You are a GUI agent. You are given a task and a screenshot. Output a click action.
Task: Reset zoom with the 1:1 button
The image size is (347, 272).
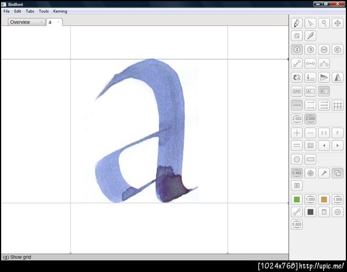[x=324, y=133]
